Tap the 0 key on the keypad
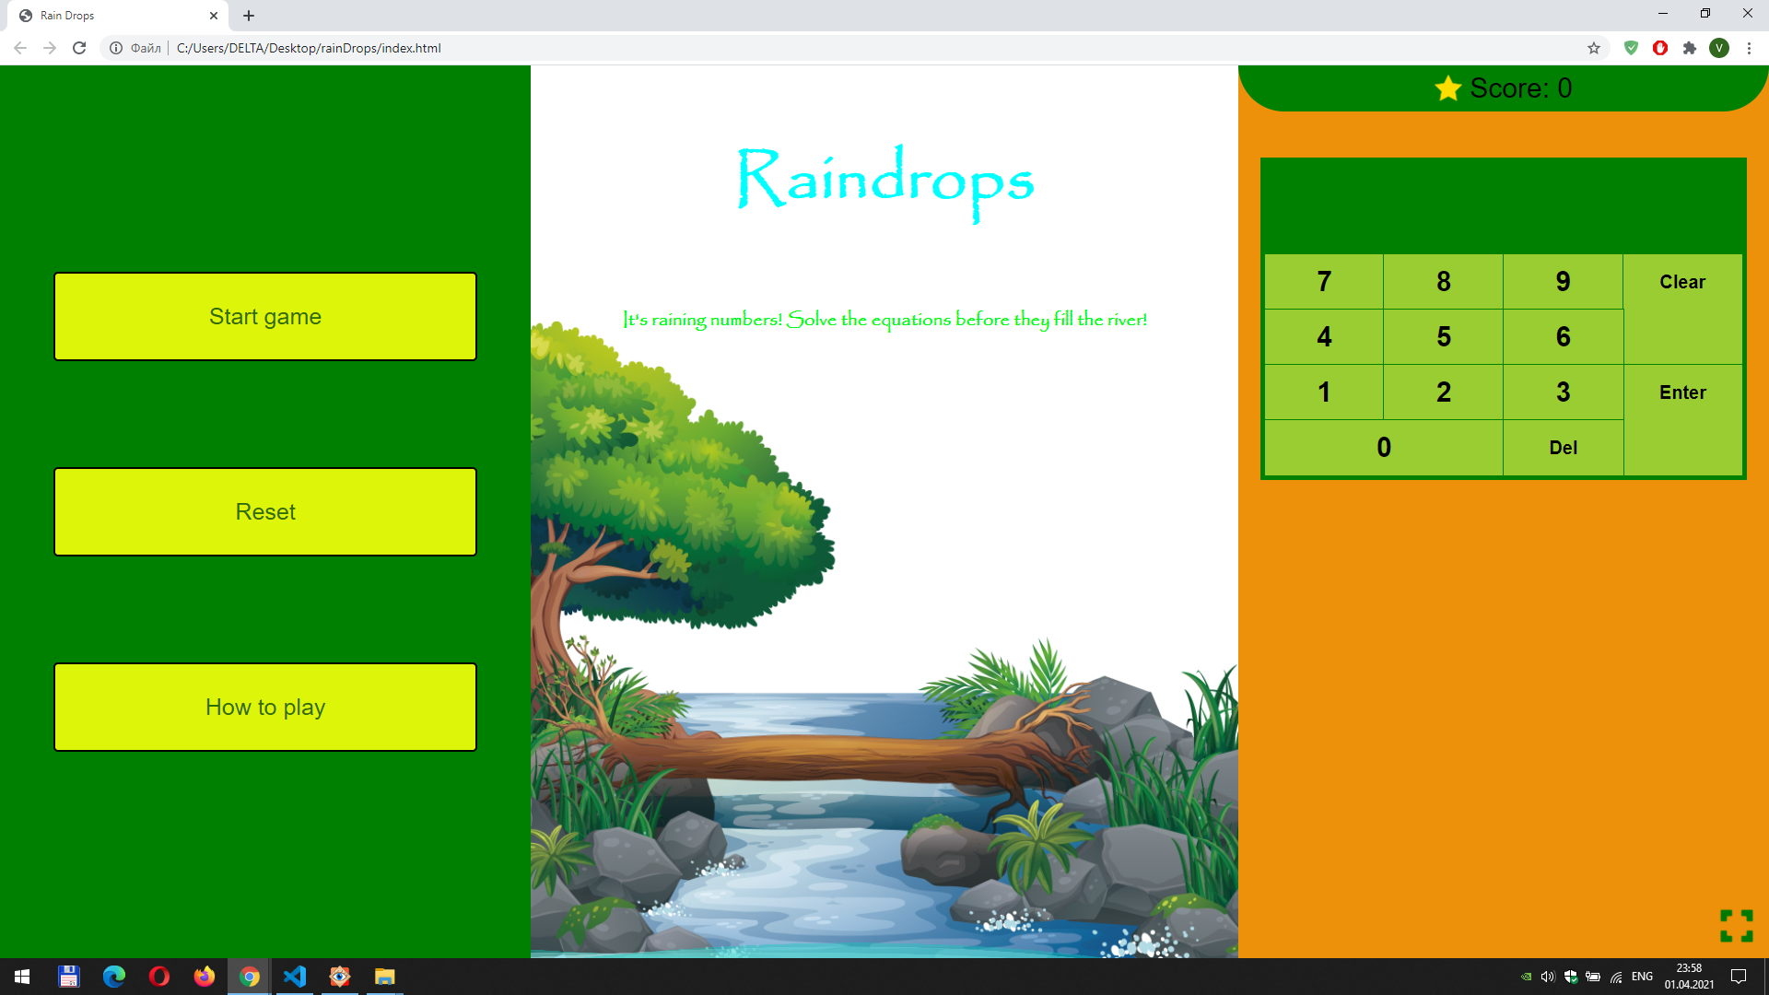The width and height of the screenshot is (1769, 995). click(x=1384, y=447)
